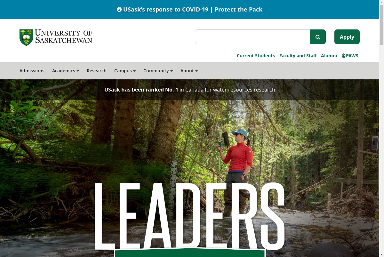Image resolution: width=384 pixels, height=257 pixels.
Task: Open the Alumni link
Action: tap(329, 56)
